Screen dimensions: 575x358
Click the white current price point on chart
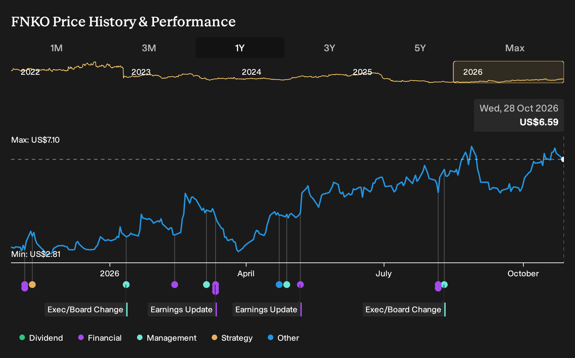pos(563,159)
